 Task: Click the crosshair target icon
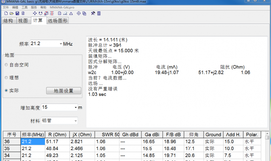tap(79, 13)
